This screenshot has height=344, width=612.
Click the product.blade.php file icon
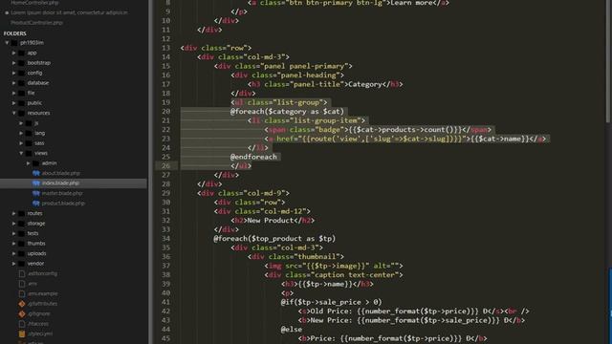(36, 204)
